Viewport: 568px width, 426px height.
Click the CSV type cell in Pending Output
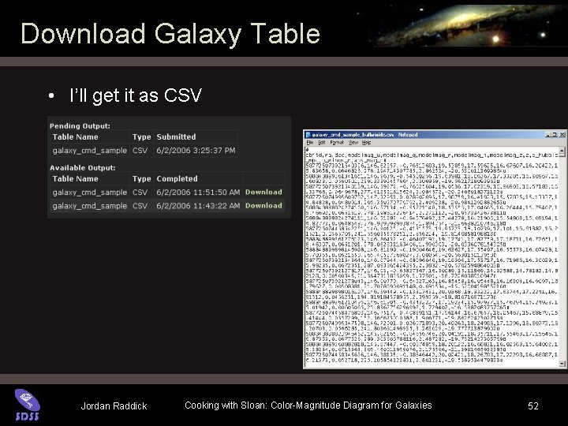click(140, 151)
